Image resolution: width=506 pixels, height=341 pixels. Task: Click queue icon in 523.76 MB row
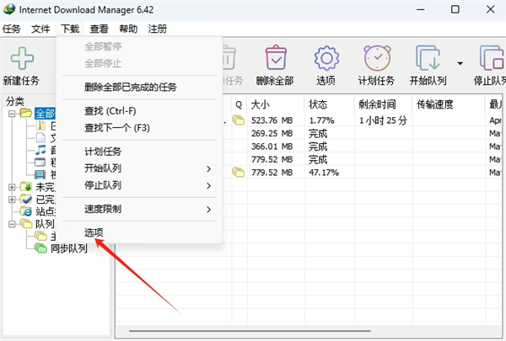(x=238, y=120)
